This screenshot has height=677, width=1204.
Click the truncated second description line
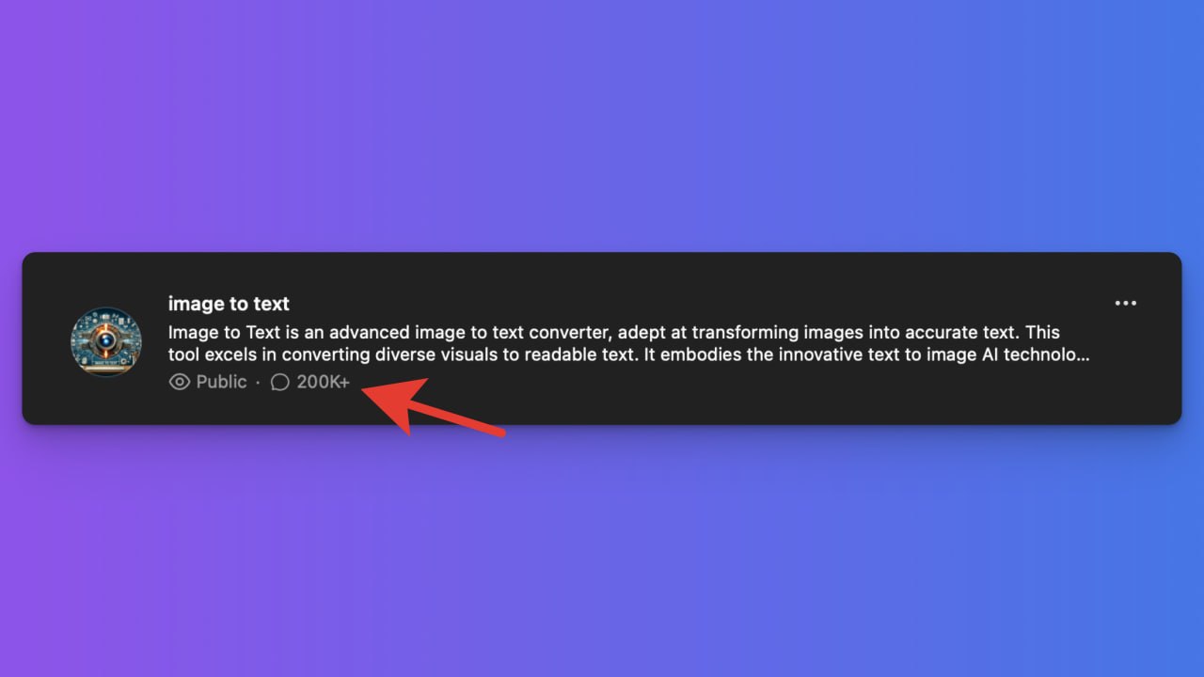[x=628, y=355]
